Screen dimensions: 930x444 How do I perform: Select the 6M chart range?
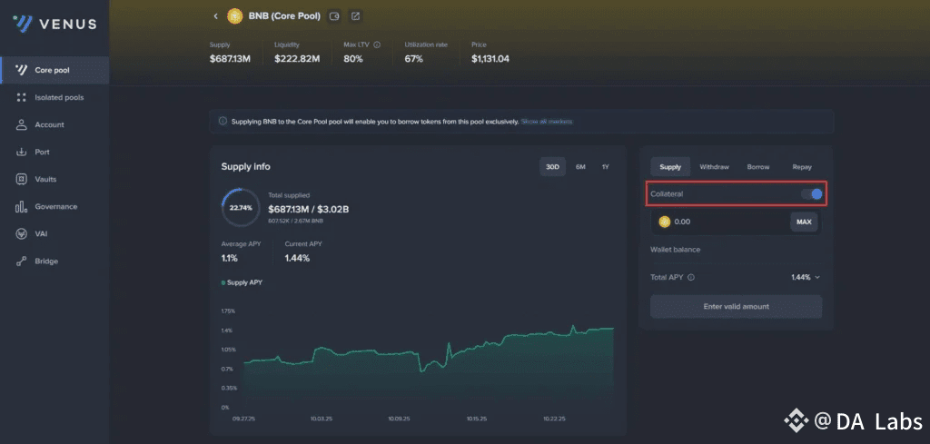580,166
